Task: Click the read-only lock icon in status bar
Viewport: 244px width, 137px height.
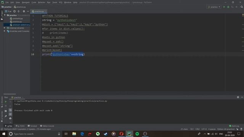Action: coord(238,129)
